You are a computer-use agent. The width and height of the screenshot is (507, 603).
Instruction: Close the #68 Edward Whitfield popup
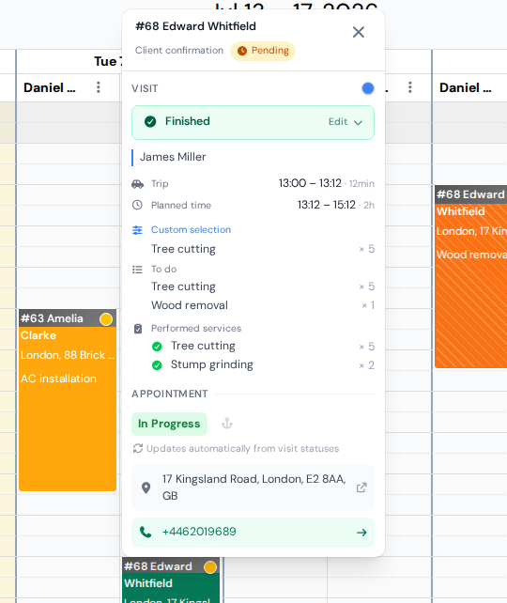[359, 32]
